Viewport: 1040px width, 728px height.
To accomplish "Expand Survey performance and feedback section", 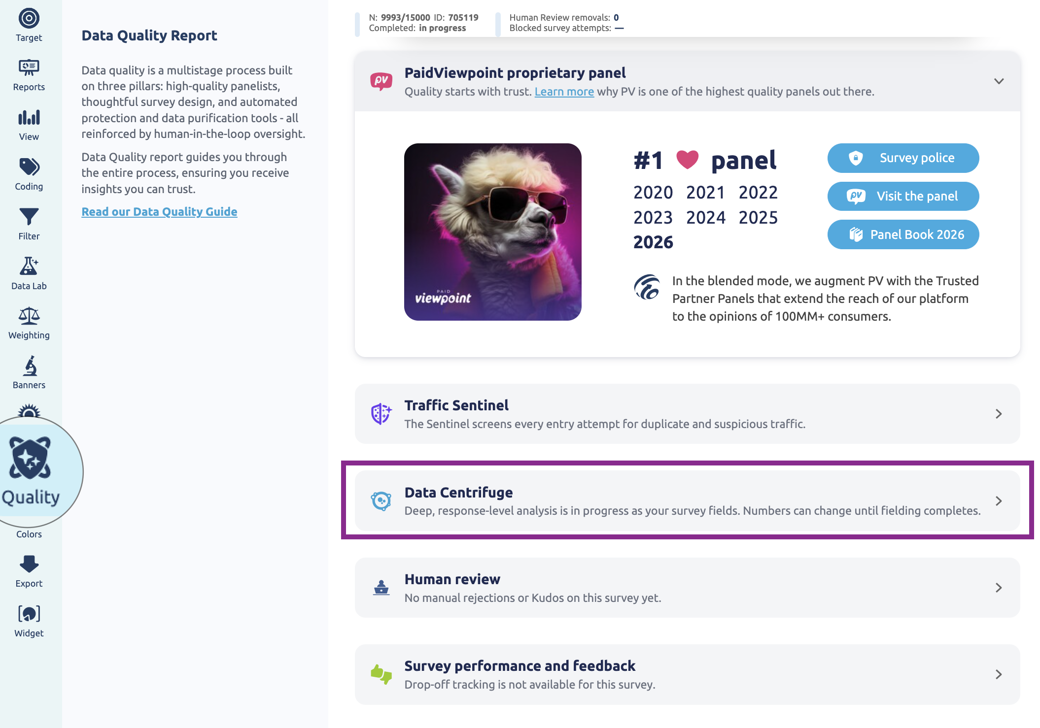I will [x=687, y=674].
